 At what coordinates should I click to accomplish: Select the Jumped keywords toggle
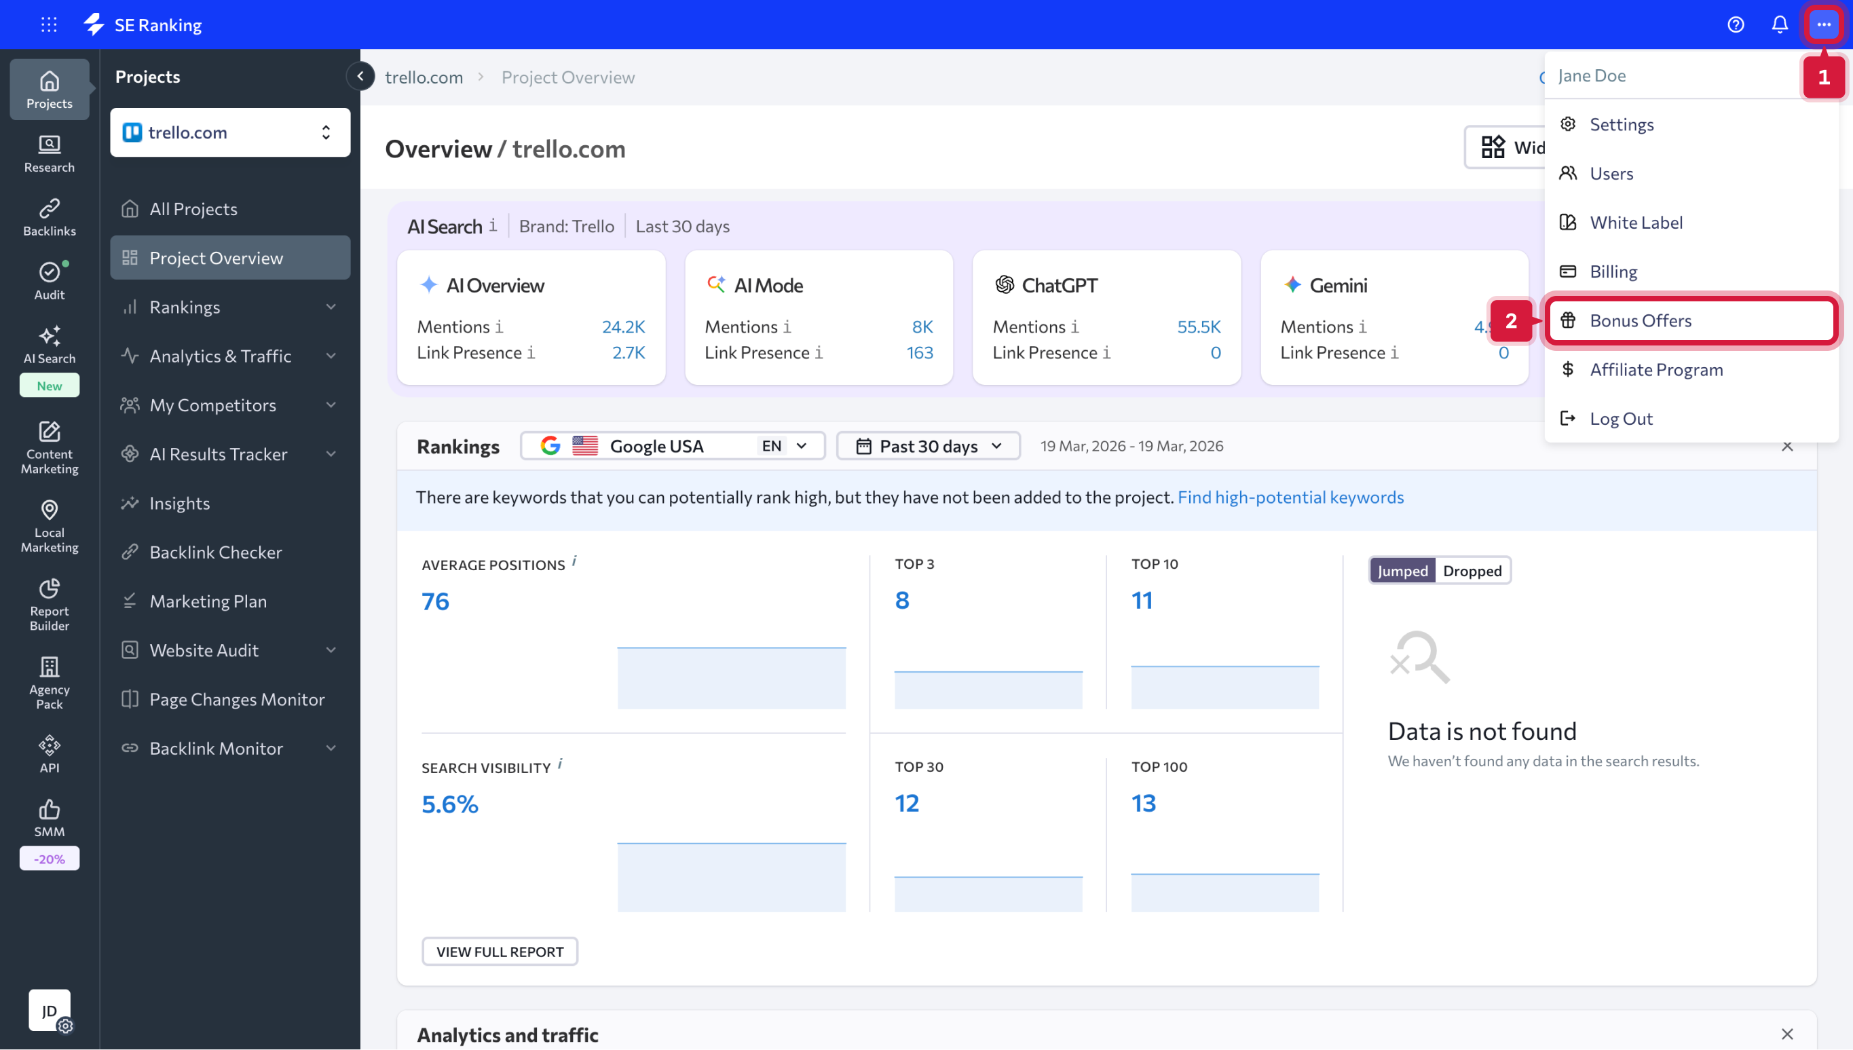point(1402,570)
